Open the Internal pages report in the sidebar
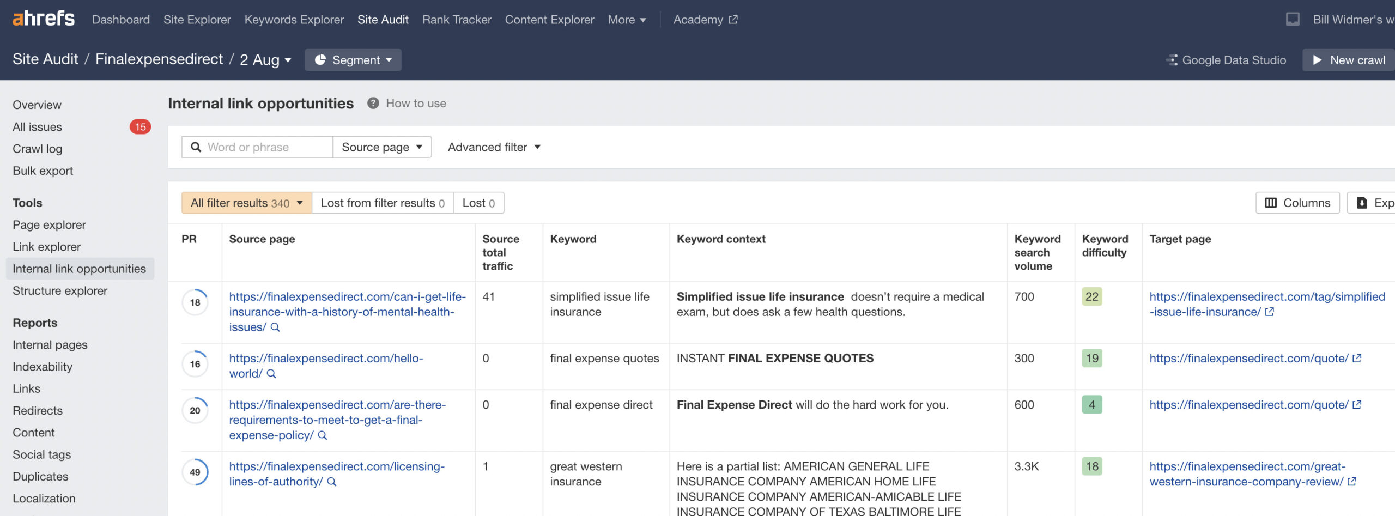Screen dimensions: 1395x516 [50, 344]
